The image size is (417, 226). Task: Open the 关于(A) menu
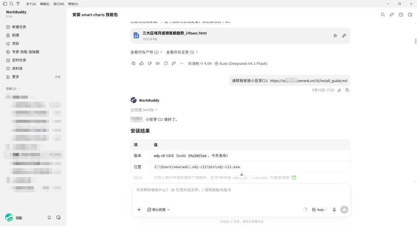tap(31, 4)
